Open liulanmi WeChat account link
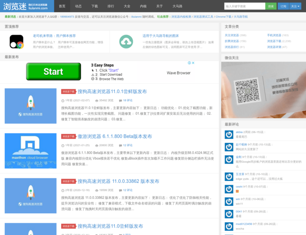306x235 pixels. coord(136,17)
